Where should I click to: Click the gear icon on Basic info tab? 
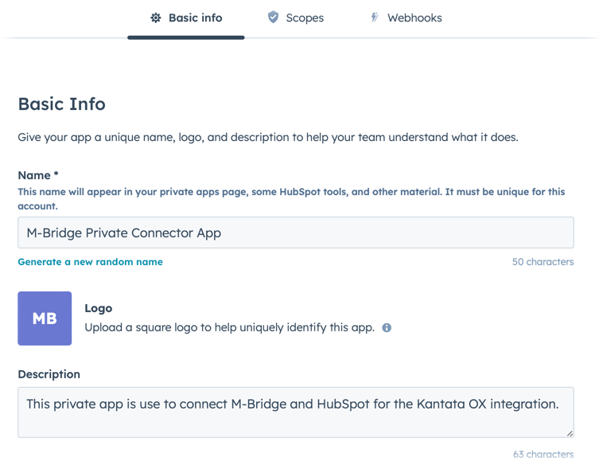pos(155,18)
